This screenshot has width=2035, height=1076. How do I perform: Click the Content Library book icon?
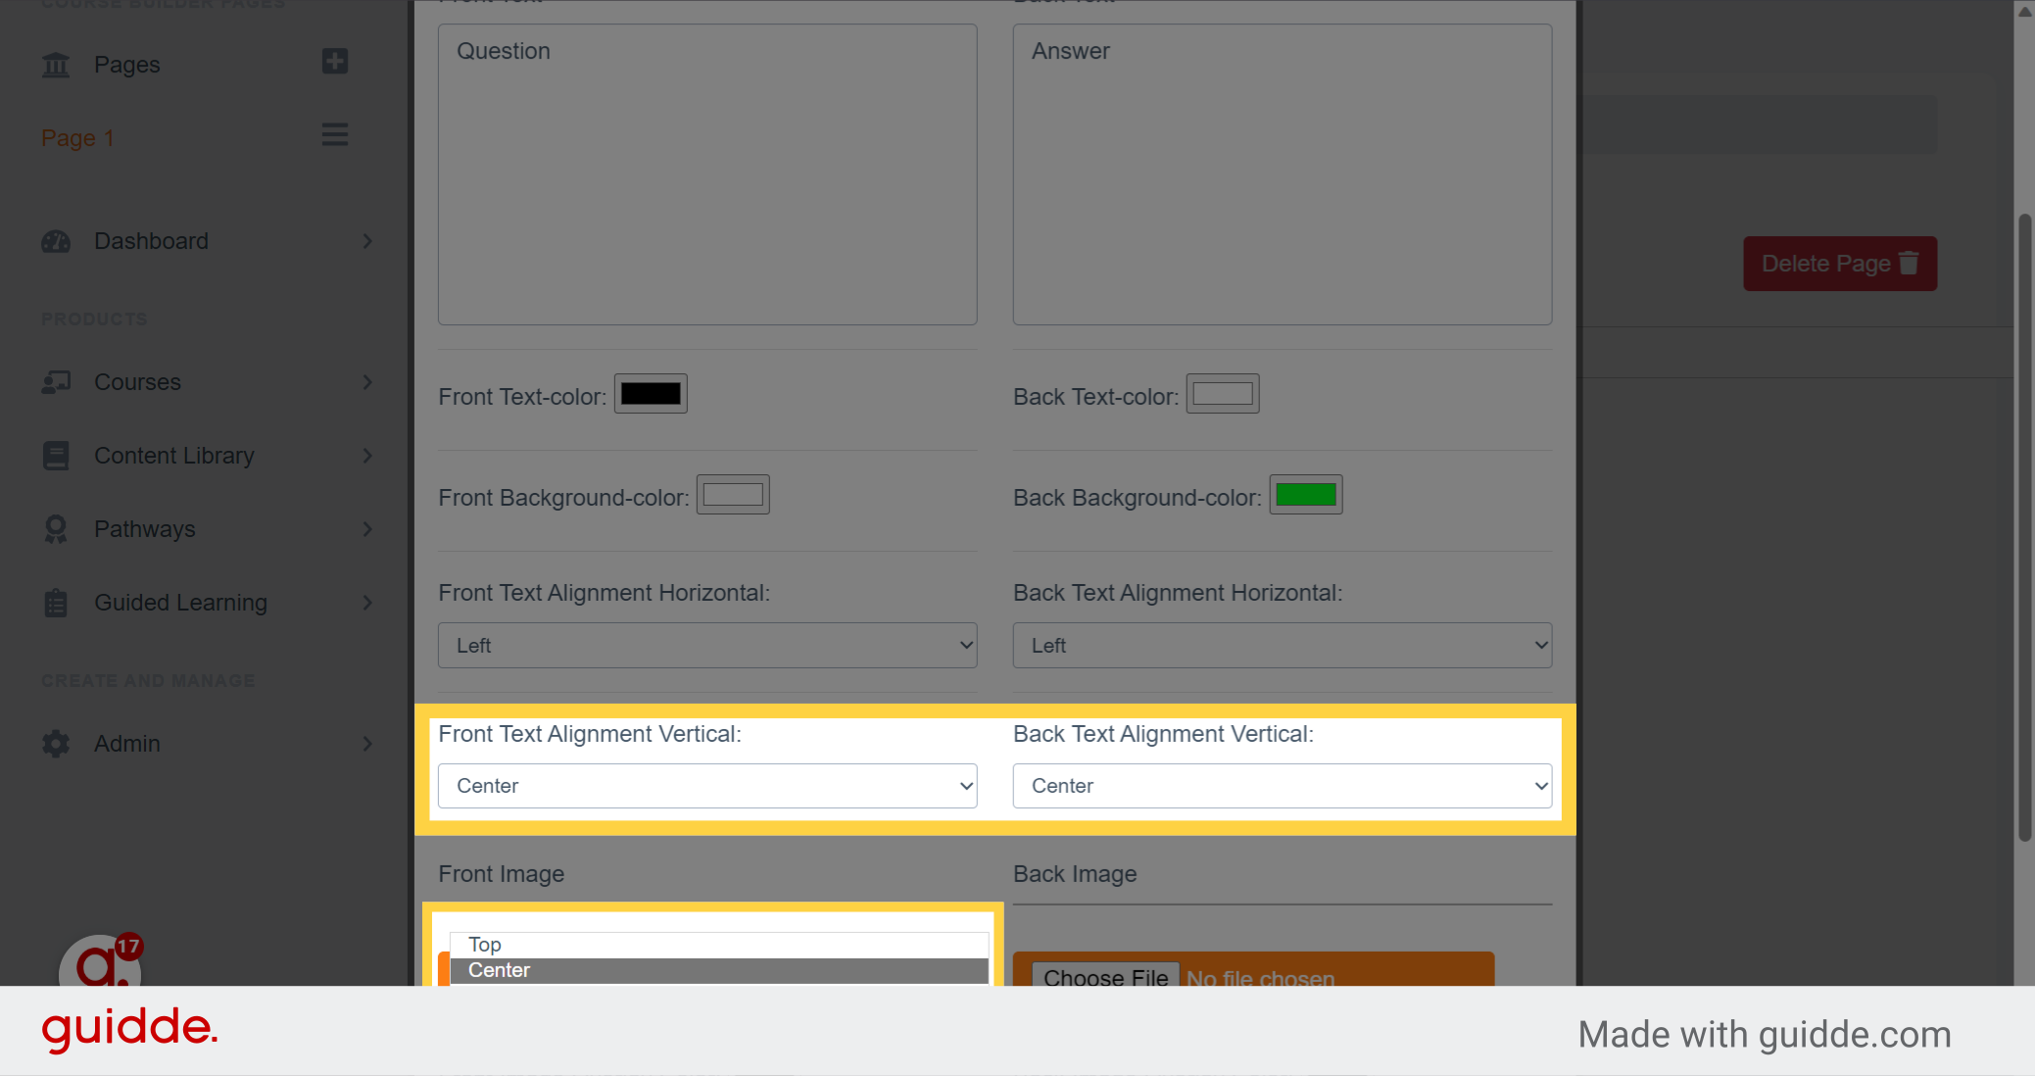tap(56, 456)
